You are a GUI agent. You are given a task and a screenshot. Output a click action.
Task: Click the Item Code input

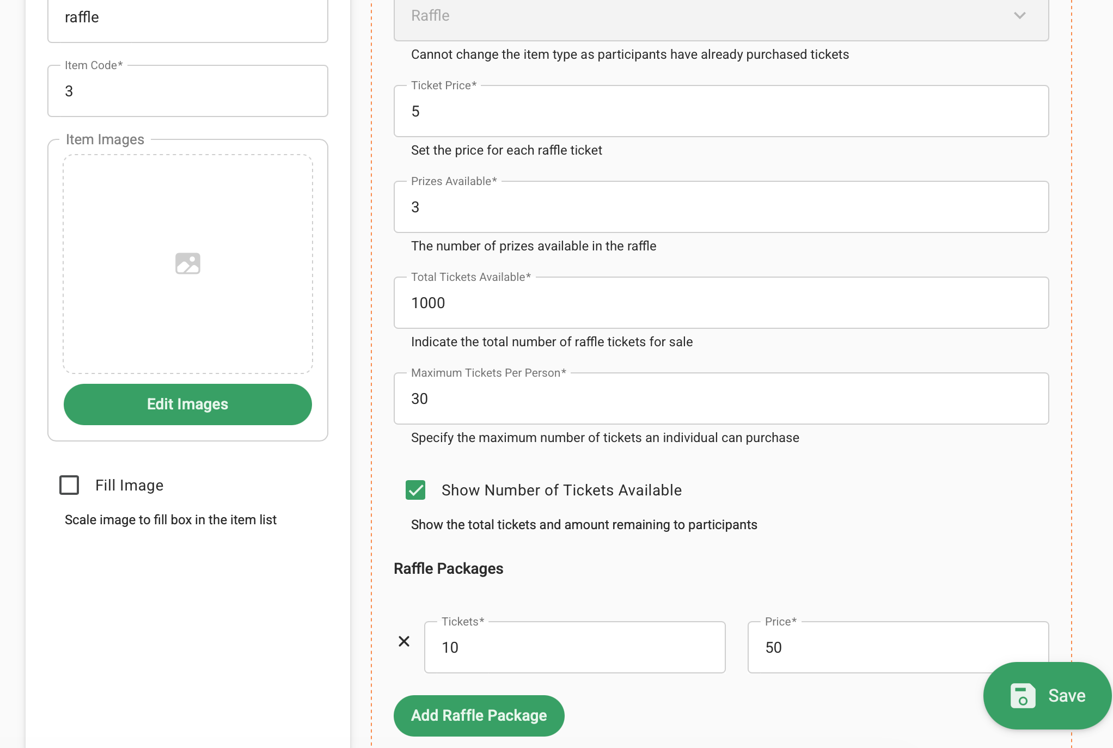click(188, 91)
